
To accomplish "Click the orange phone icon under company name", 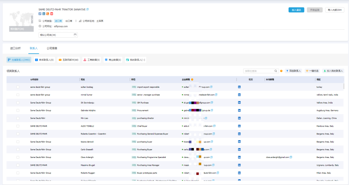I will tap(48, 14).
